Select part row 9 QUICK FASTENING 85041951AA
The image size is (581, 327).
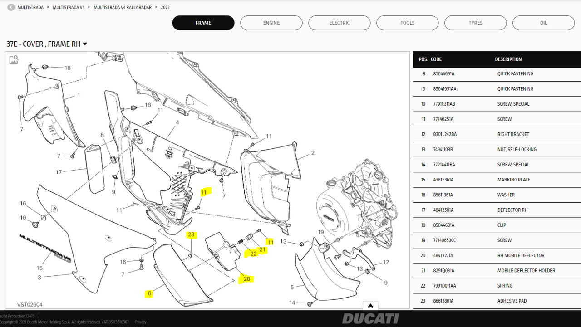[497, 89]
